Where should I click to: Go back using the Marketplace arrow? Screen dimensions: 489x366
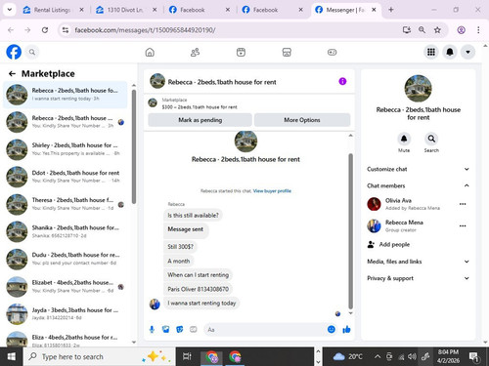pos(12,74)
